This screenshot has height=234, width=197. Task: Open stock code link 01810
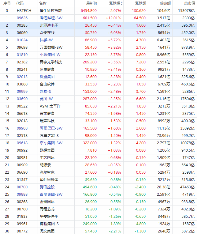pos(22,55)
